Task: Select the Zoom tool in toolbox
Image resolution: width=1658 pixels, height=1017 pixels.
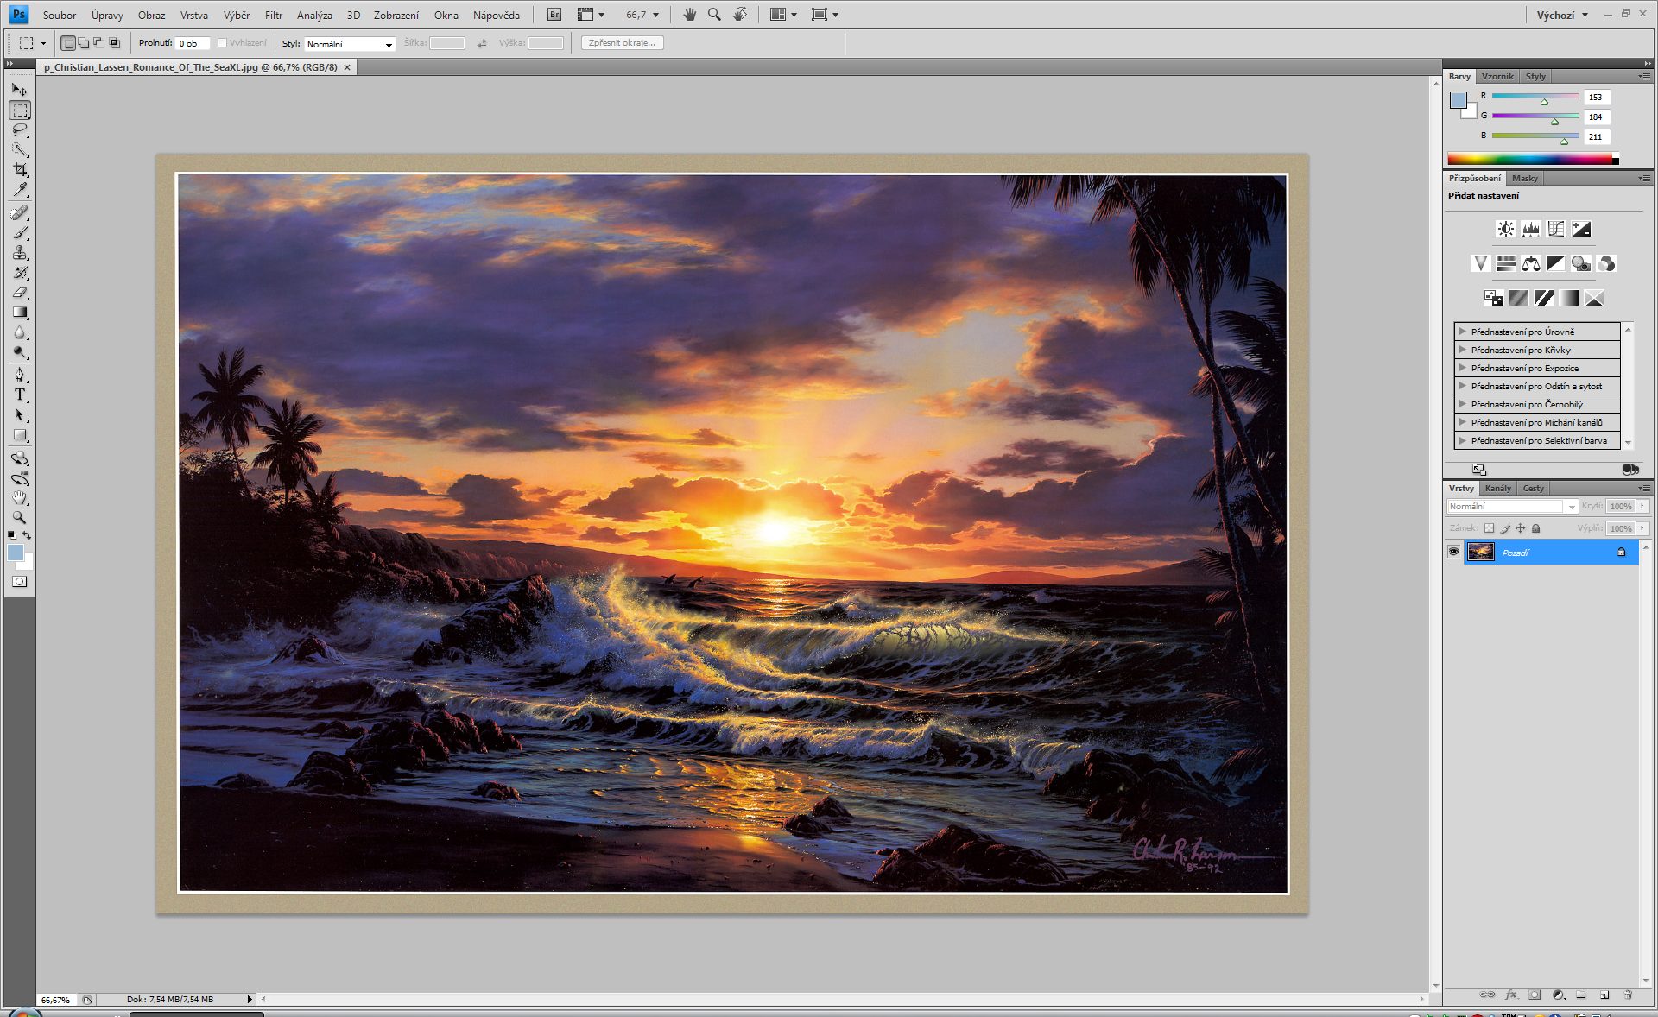Action: [20, 518]
